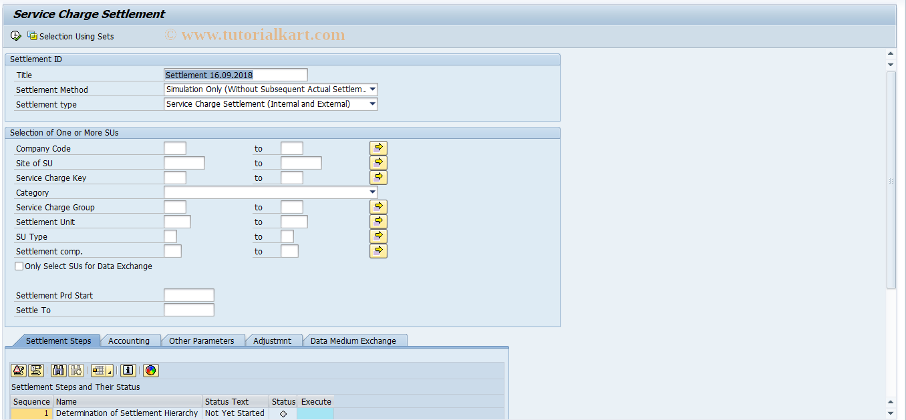This screenshot has height=420, width=906.
Task: Switch to the Settlement Steps tab
Action: point(58,341)
